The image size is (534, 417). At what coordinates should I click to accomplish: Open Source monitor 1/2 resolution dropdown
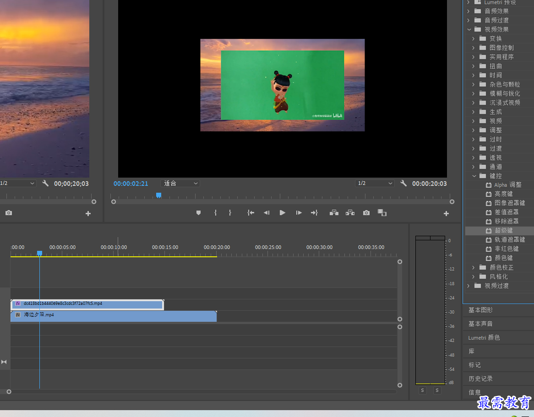pos(18,183)
